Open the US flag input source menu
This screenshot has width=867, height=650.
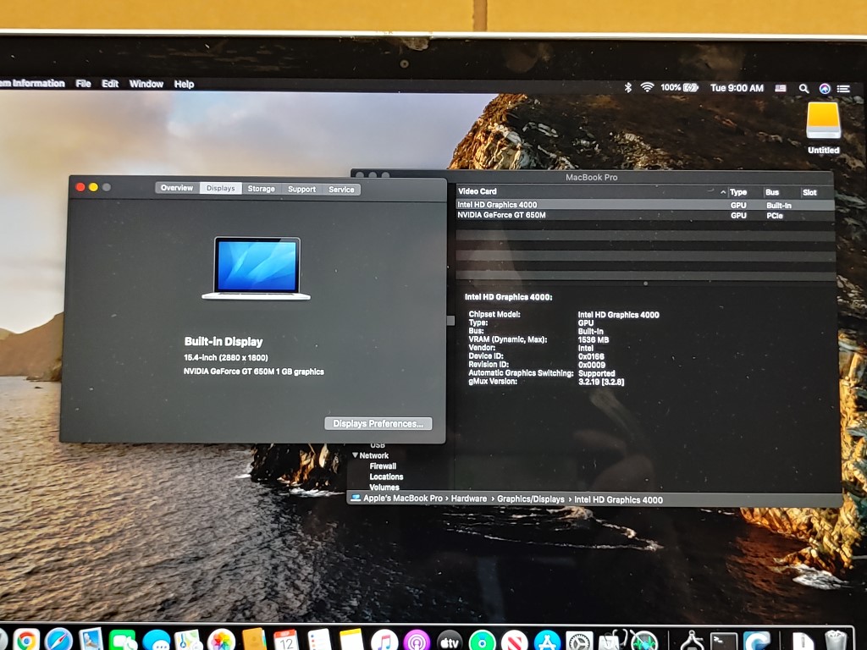click(x=780, y=88)
